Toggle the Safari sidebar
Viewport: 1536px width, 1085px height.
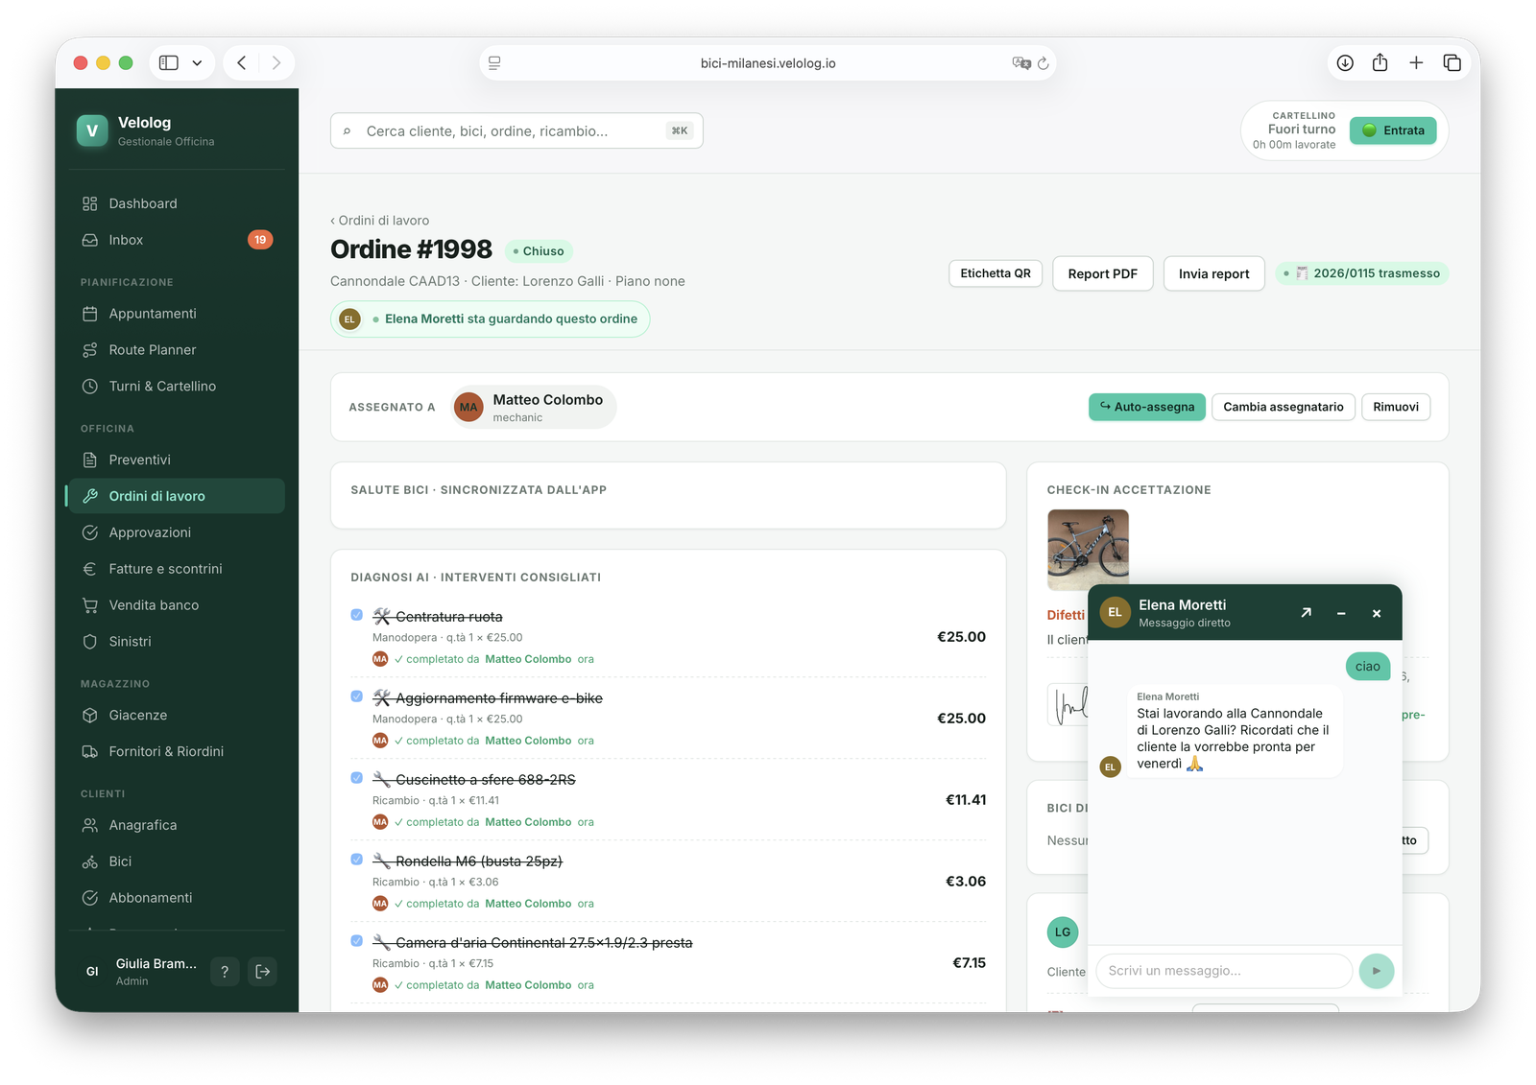169,63
